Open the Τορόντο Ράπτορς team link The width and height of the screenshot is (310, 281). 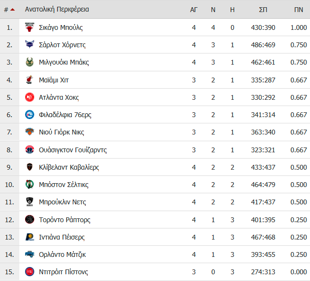click(65, 220)
